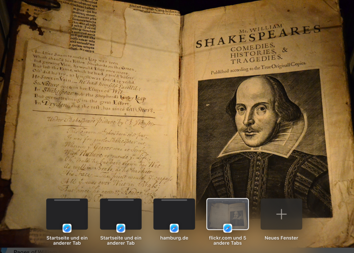Click the 'hamburg.de' window title text

(174, 238)
